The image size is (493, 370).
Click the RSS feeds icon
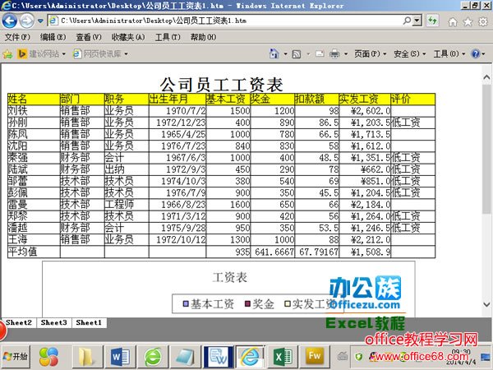[296, 54]
